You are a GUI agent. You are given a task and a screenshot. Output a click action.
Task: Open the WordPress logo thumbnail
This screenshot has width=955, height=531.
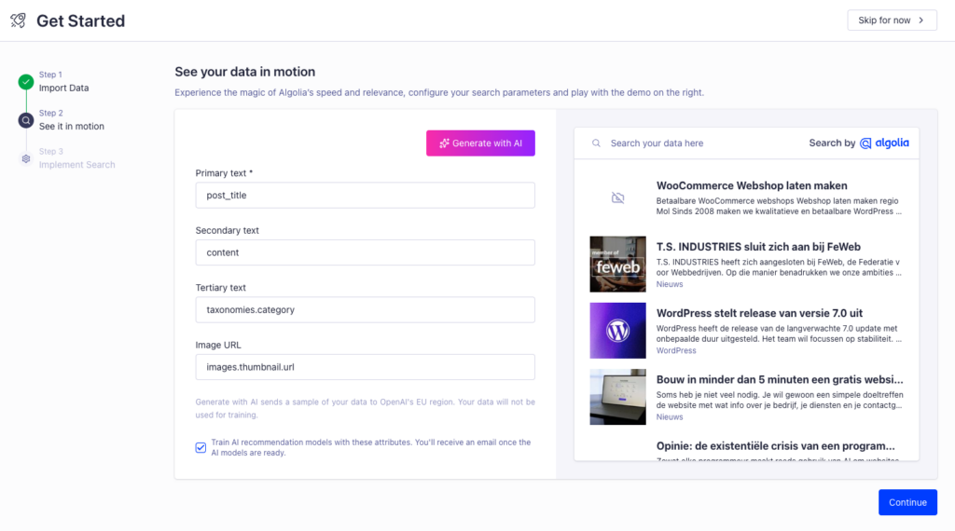pos(617,331)
